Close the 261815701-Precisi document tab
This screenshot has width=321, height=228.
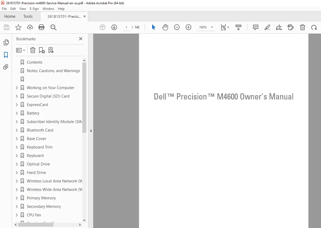[85, 16]
